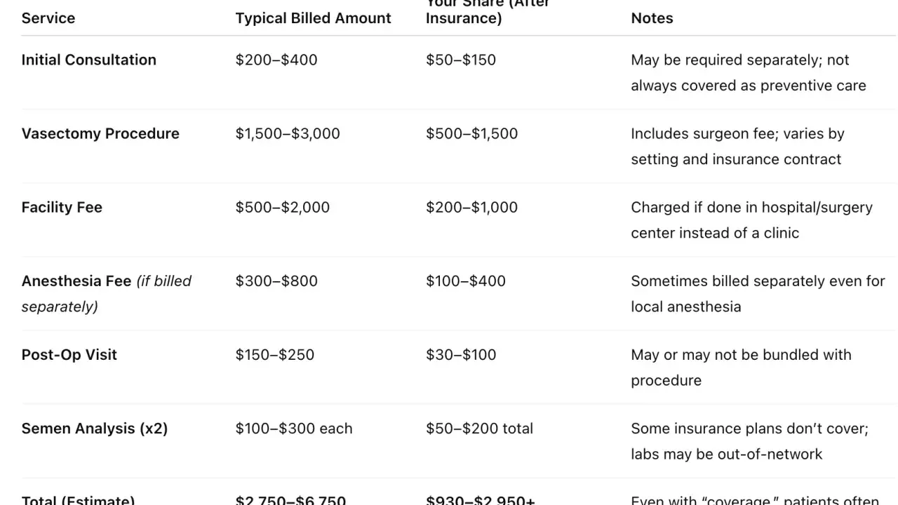
Task: Click the $1,500–$3,000 billed amount
Action: click(x=288, y=133)
